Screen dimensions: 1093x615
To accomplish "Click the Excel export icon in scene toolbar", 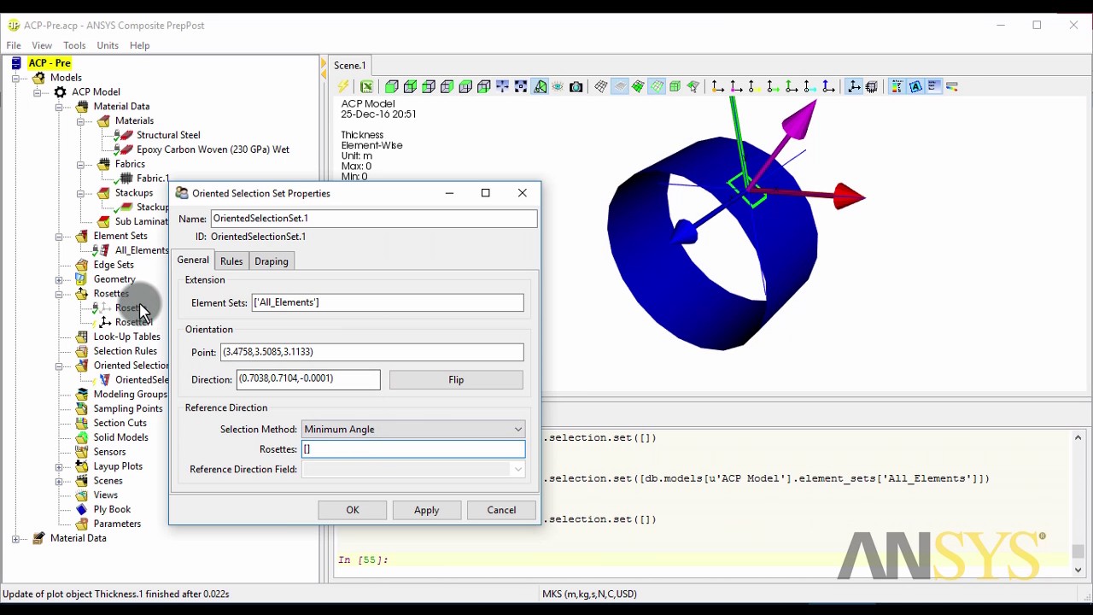I will point(366,86).
